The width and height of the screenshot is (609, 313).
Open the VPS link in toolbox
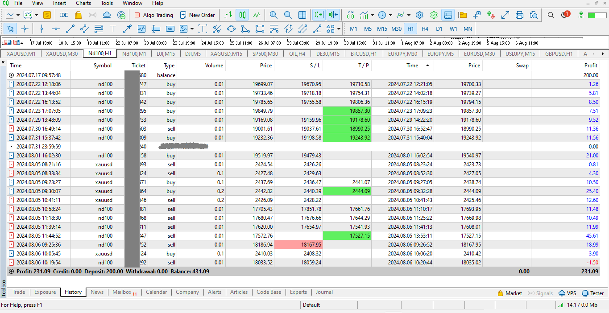(x=568, y=293)
